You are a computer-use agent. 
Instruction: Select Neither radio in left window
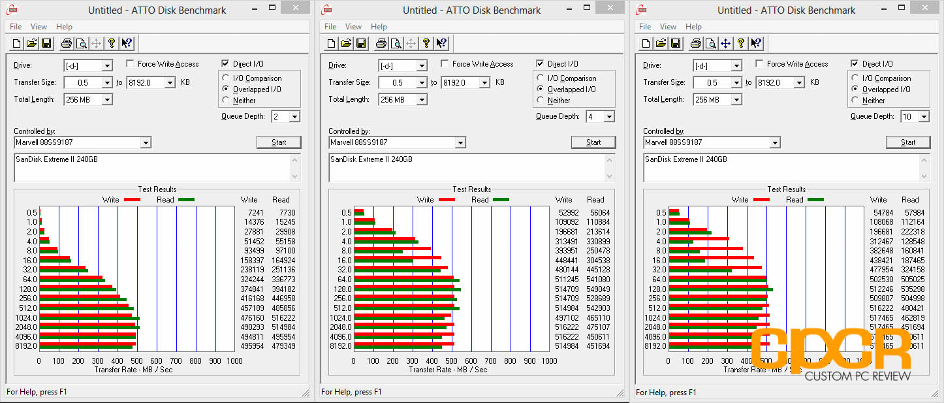(227, 101)
